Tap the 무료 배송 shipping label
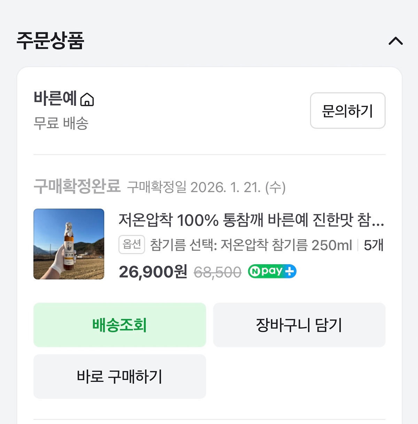Screen dimensions: 418x424 click(61, 123)
